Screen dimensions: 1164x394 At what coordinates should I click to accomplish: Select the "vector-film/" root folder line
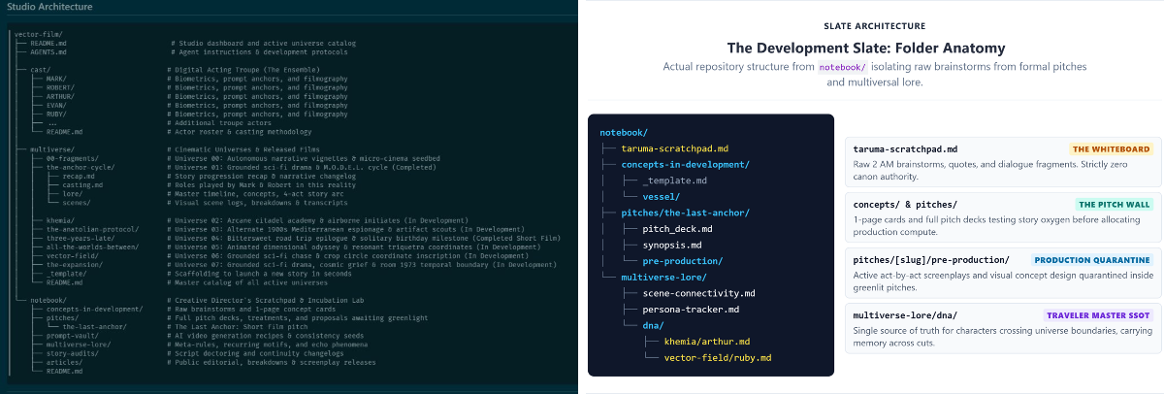(38, 34)
